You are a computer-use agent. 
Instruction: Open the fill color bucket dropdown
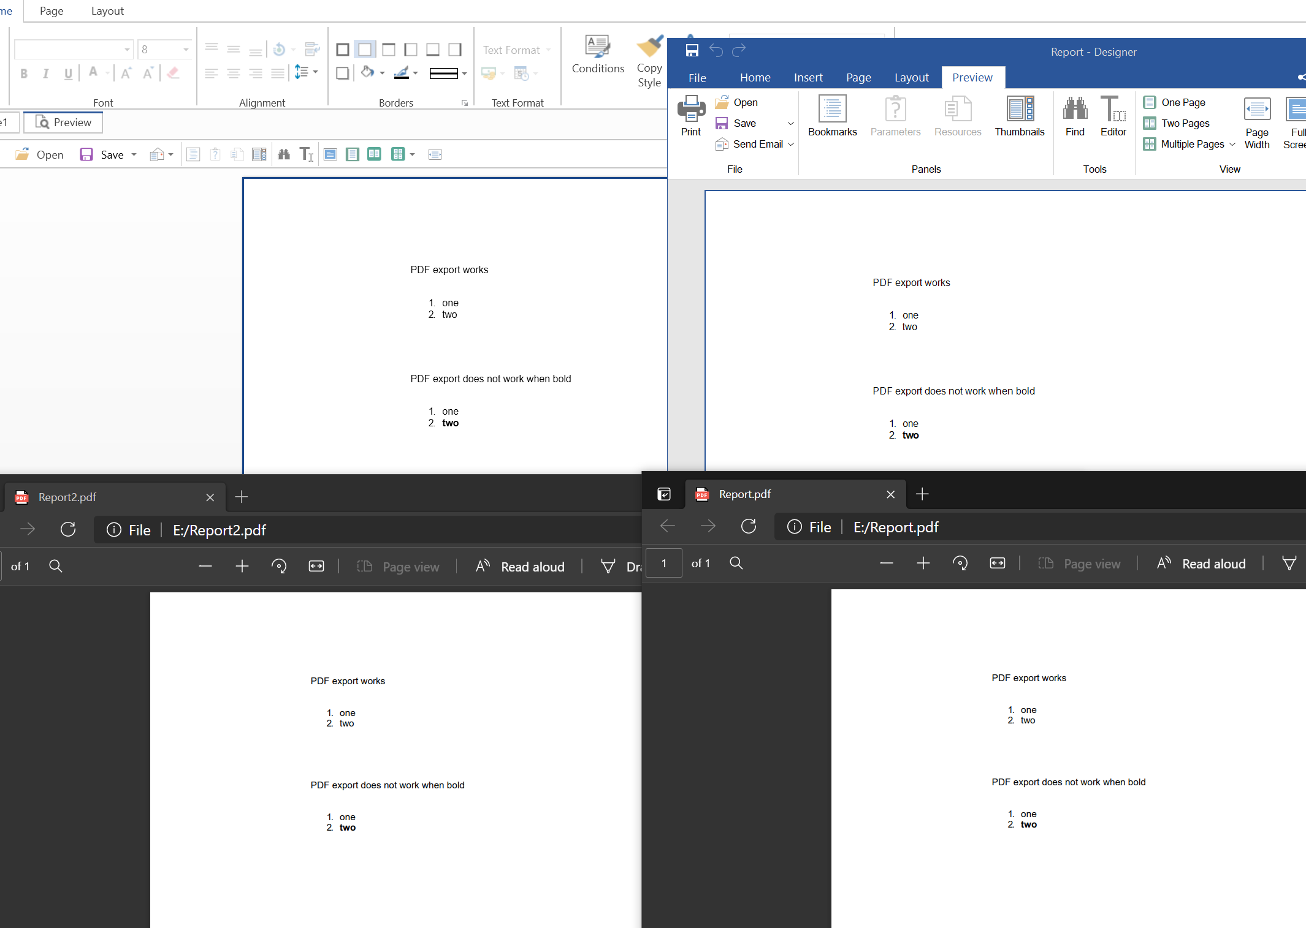coord(382,74)
